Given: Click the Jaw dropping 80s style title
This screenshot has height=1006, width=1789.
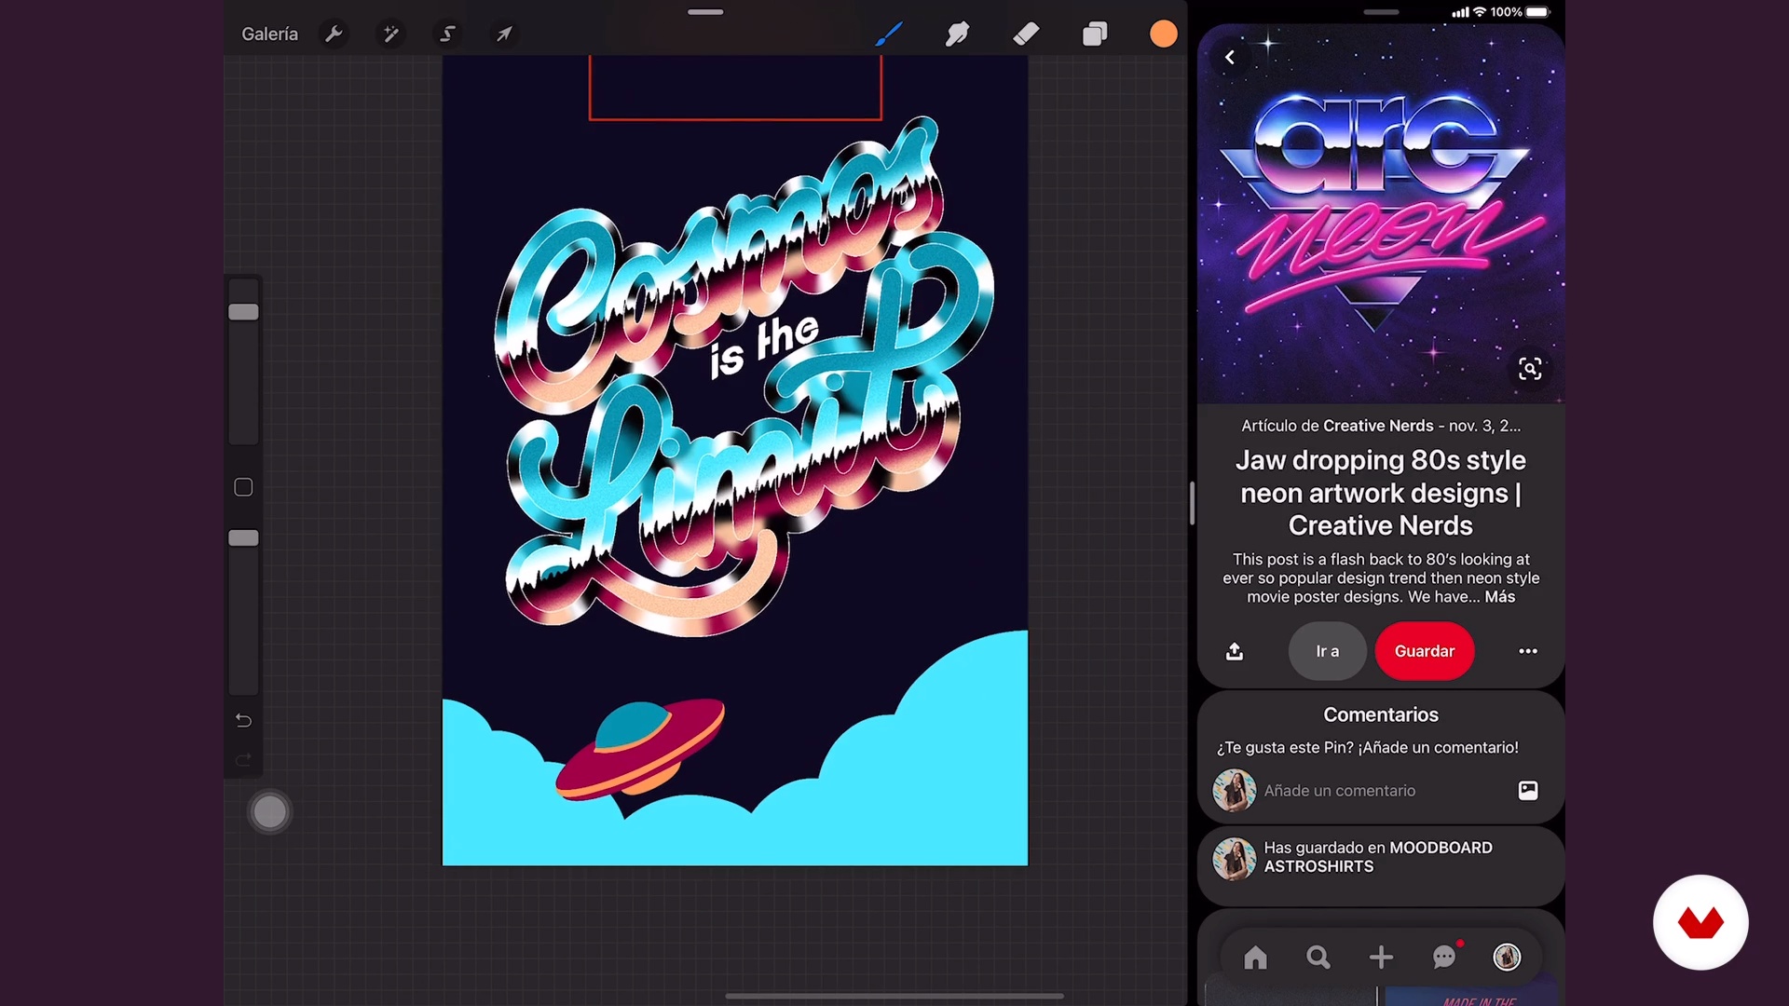Looking at the screenshot, I should (x=1381, y=493).
